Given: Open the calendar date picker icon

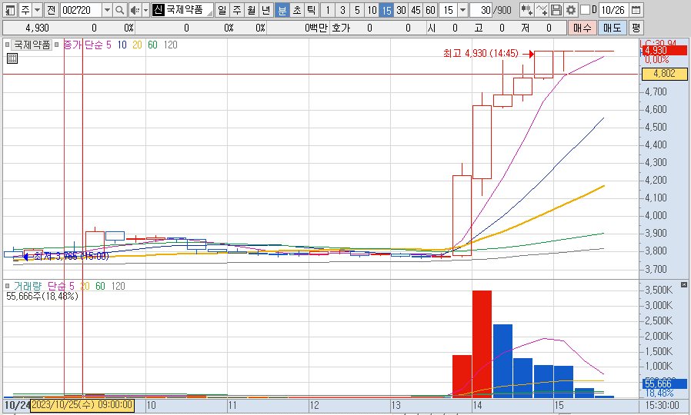Looking at the screenshot, I should coord(636,10).
